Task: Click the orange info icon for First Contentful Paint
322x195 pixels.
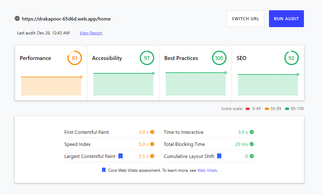Action: (x=152, y=132)
